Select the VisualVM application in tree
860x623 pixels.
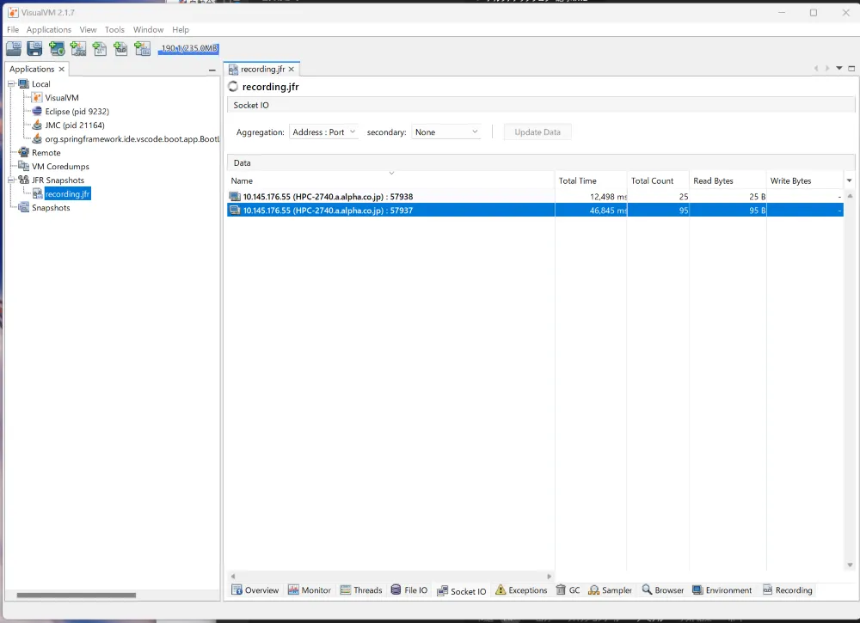(x=61, y=98)
